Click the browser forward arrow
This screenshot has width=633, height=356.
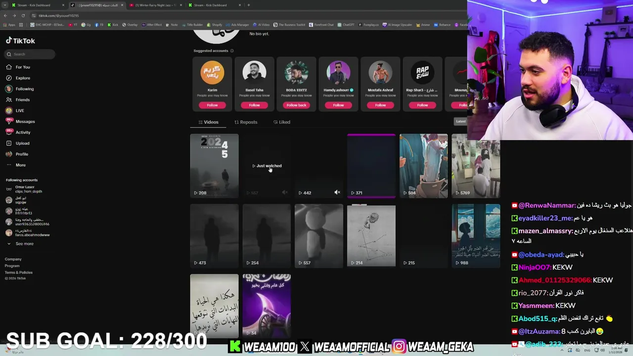tap(14, 15)
